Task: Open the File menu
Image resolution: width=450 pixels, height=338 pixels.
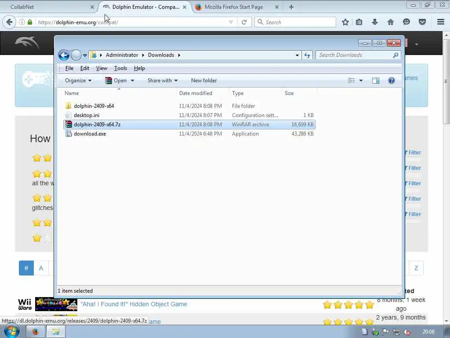Action: (x=69, y=68)
